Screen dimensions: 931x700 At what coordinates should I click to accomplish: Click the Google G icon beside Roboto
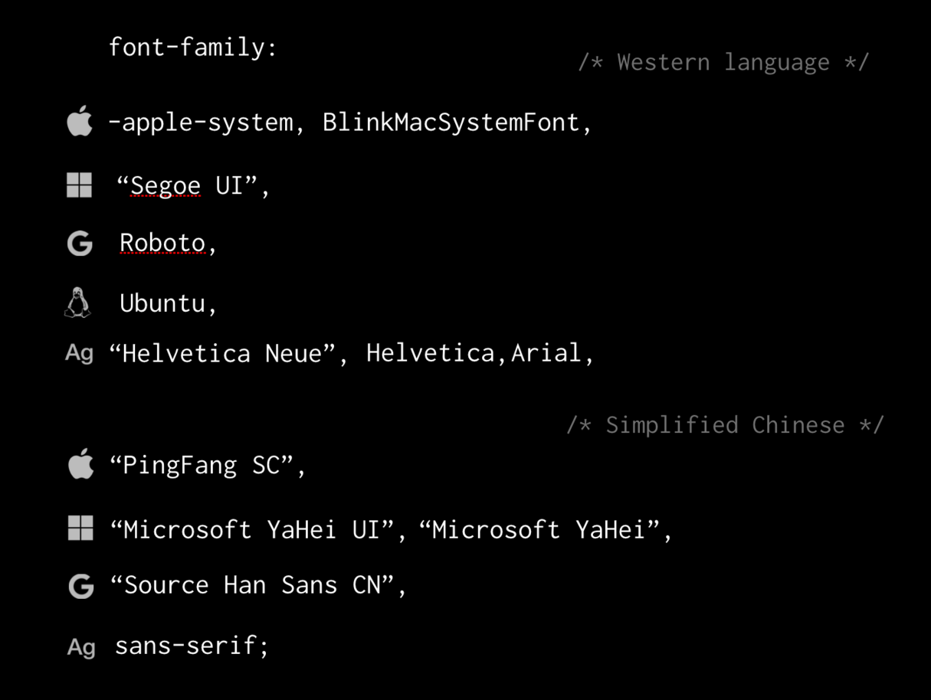pos(80,244)
